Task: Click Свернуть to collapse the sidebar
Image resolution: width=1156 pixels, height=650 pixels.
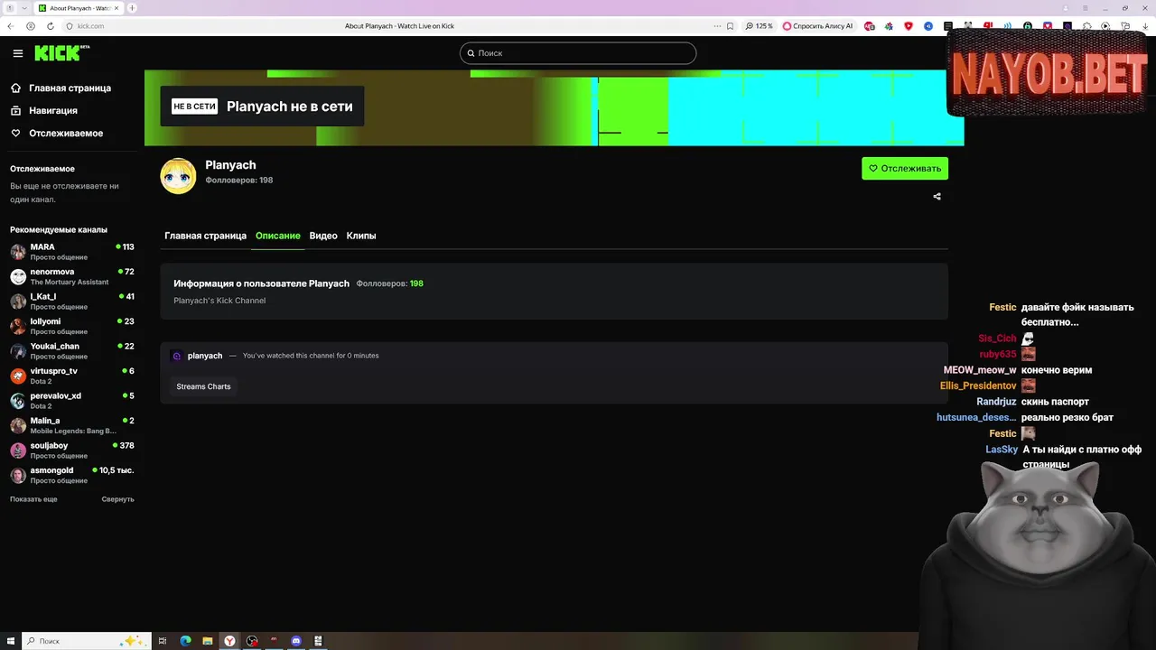Action: pyautogui.click(x=117, y=499)
